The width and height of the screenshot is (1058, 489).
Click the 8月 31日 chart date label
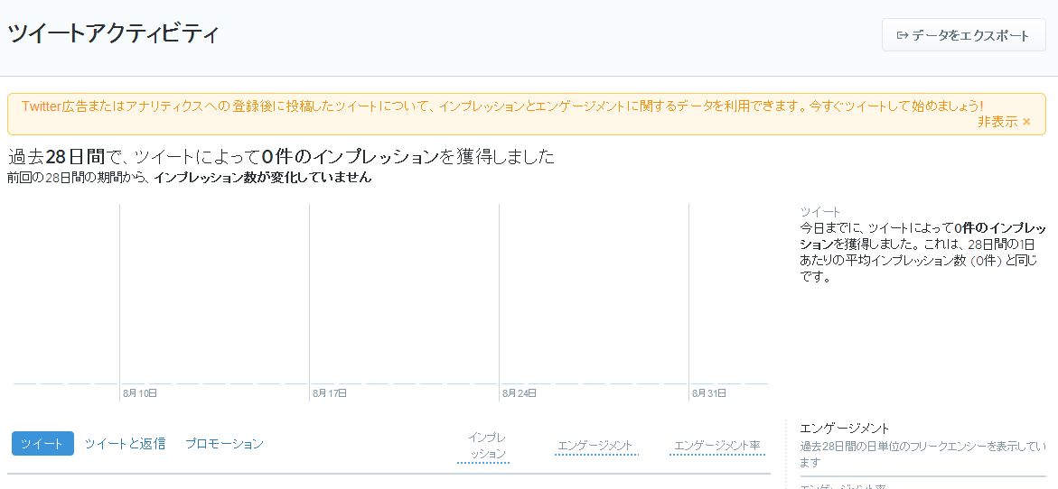coord(709,392)
